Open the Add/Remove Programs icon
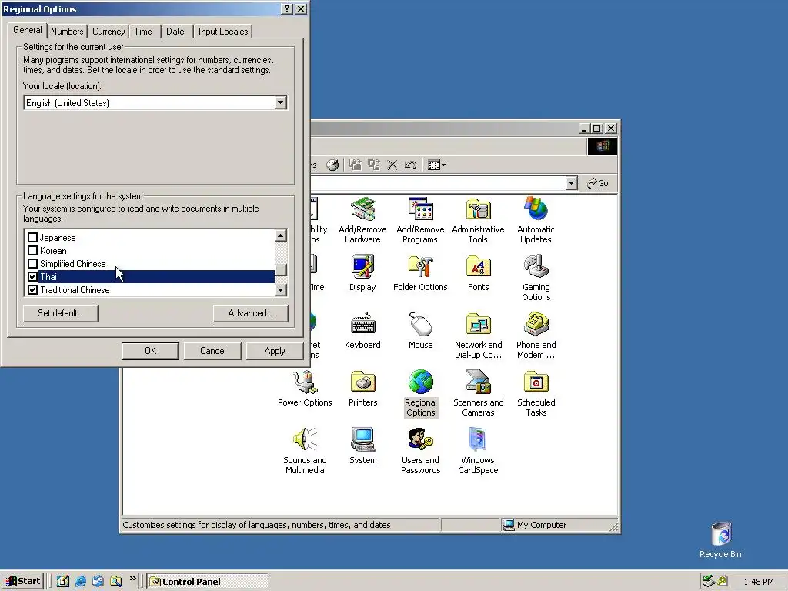 420,220
